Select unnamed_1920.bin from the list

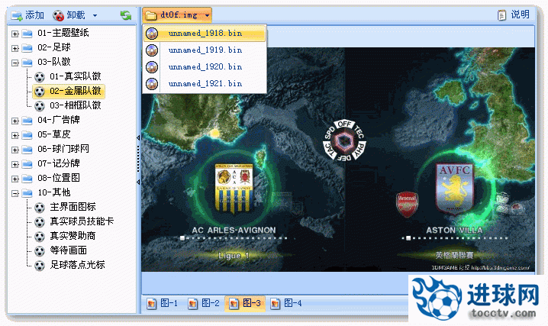pyautogui.click(x=205, y=67)
